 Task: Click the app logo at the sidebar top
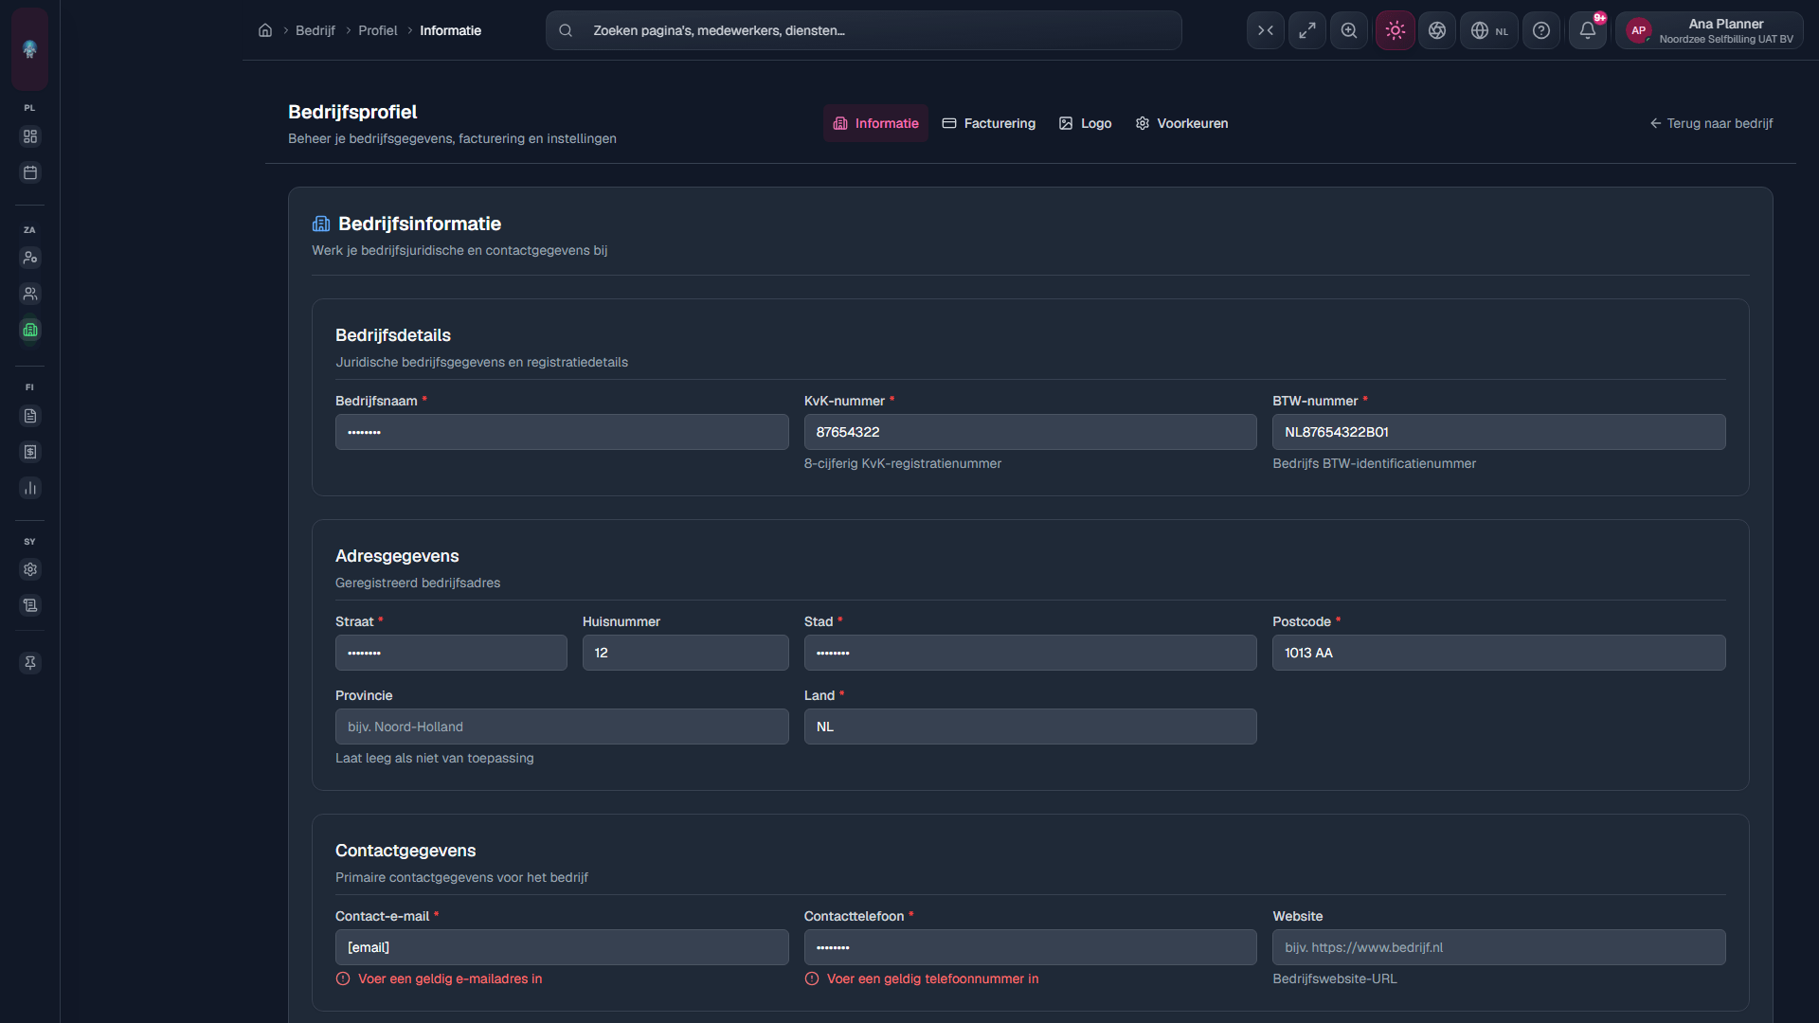tap(29, 49)
